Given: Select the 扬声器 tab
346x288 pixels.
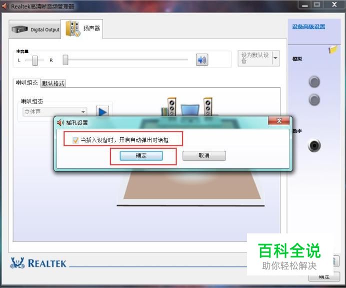Looking at the screenshot, I should pos(82,29).
